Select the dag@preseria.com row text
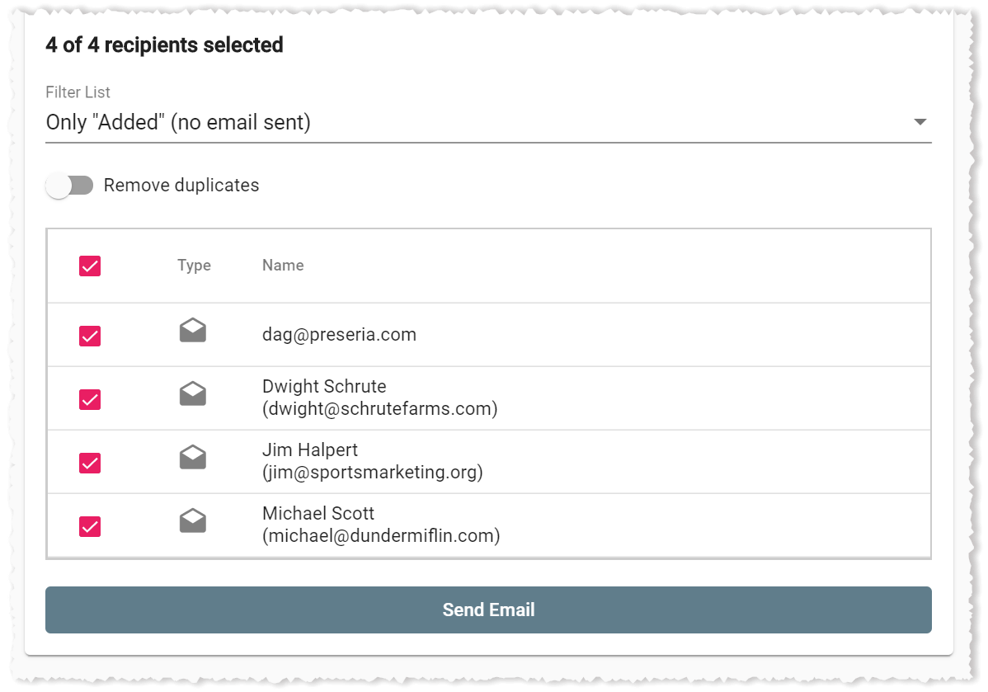Image resolution: width=988 pixels, height=692 pixels. [339, 335]
